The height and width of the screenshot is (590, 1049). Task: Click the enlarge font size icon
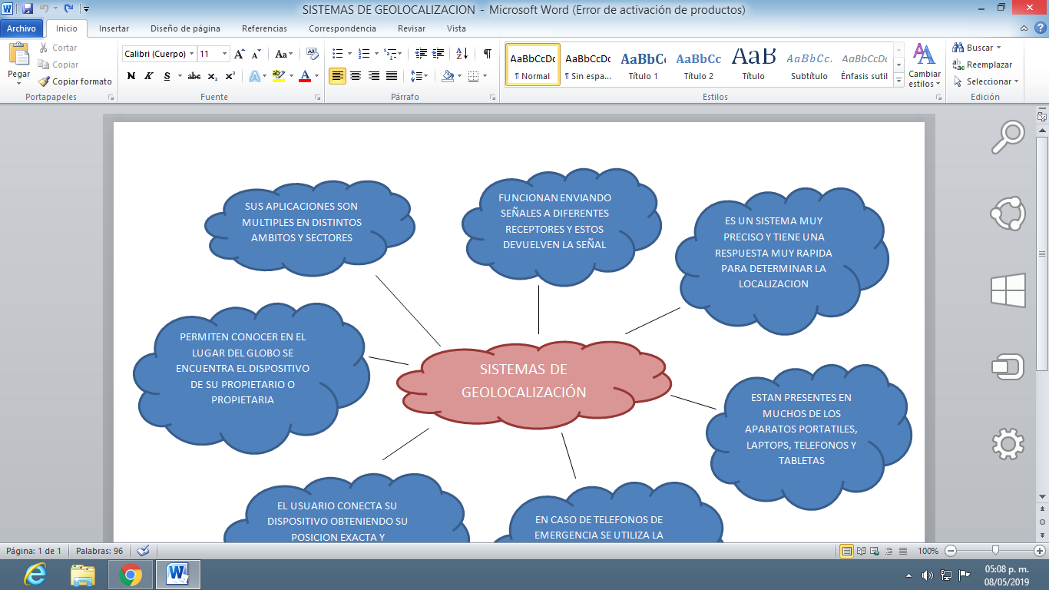point(240,54)
